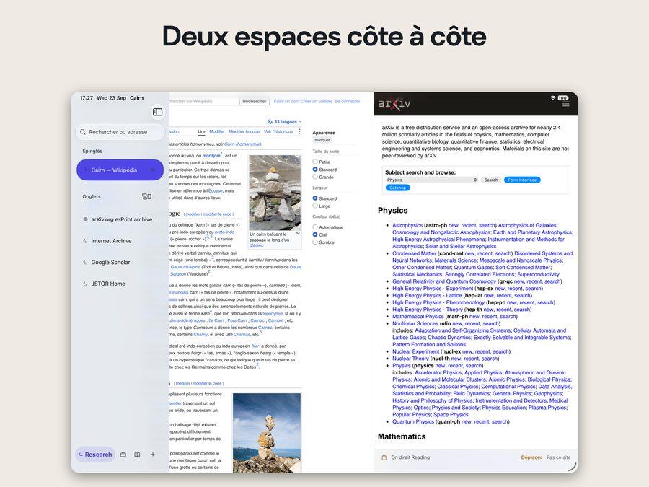Select Large width option
The image size is (649, 487).
315,206
